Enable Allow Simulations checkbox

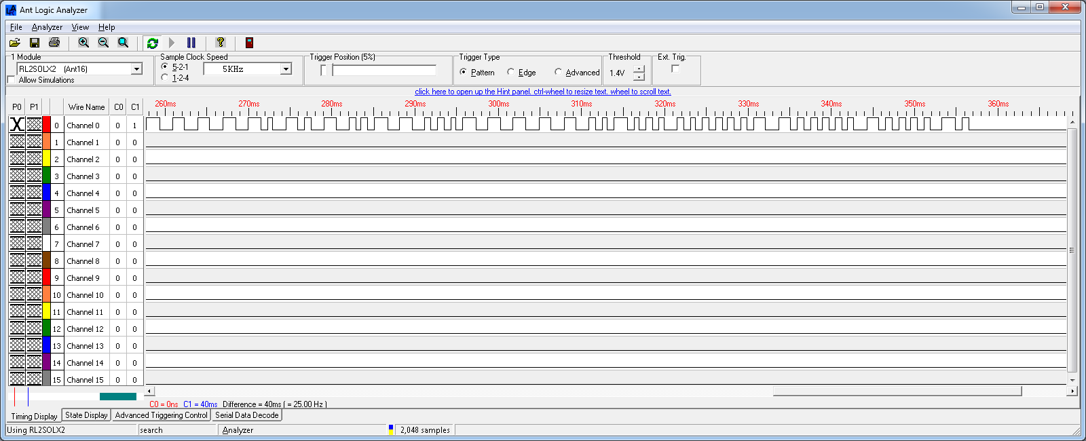pyautogui.click(x=11, y=80)
